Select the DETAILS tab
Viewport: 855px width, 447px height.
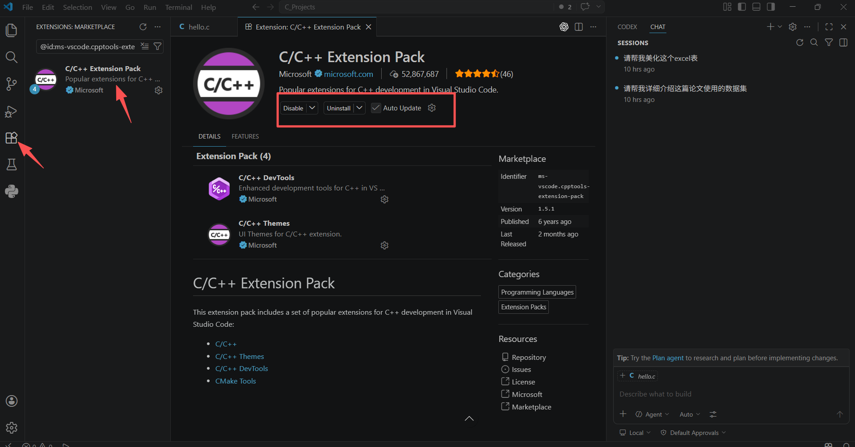(x=209, y=136)
